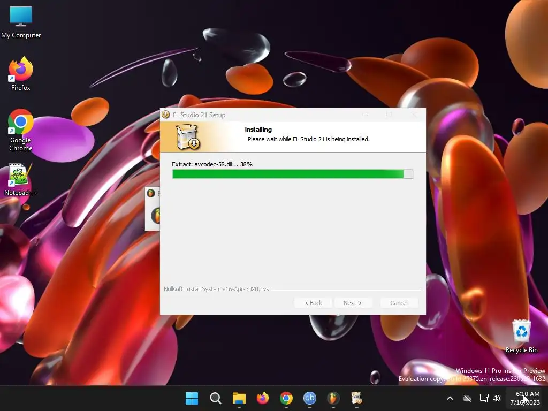This screenshot has width=548, height=411.
Task: Open the clock and date panel
Action: (x=526, y=398)
